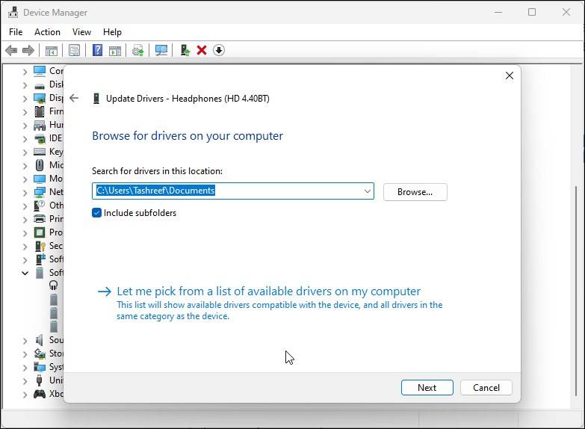Click the Back arrow in Device Manager toolbar

[x=11, y=50]
